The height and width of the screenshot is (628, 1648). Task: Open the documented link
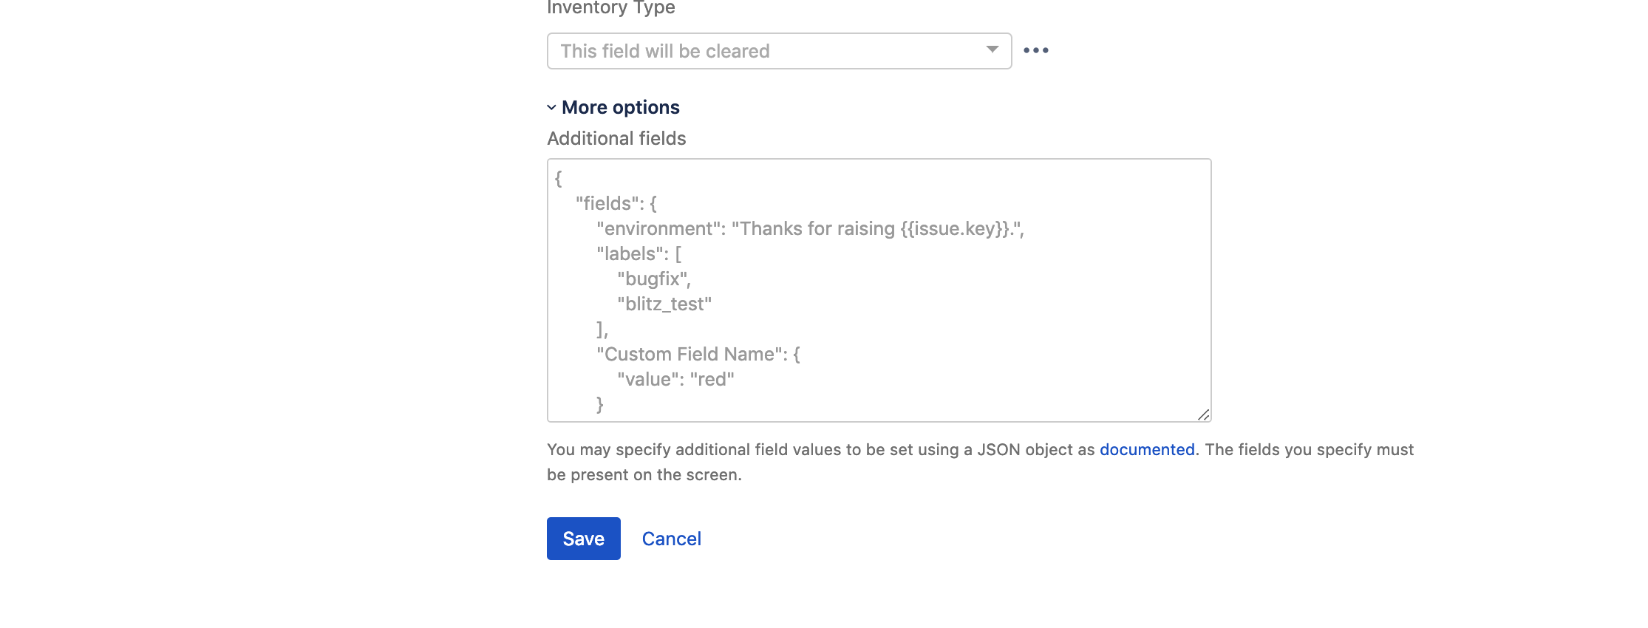click(x=1147, y=449)
